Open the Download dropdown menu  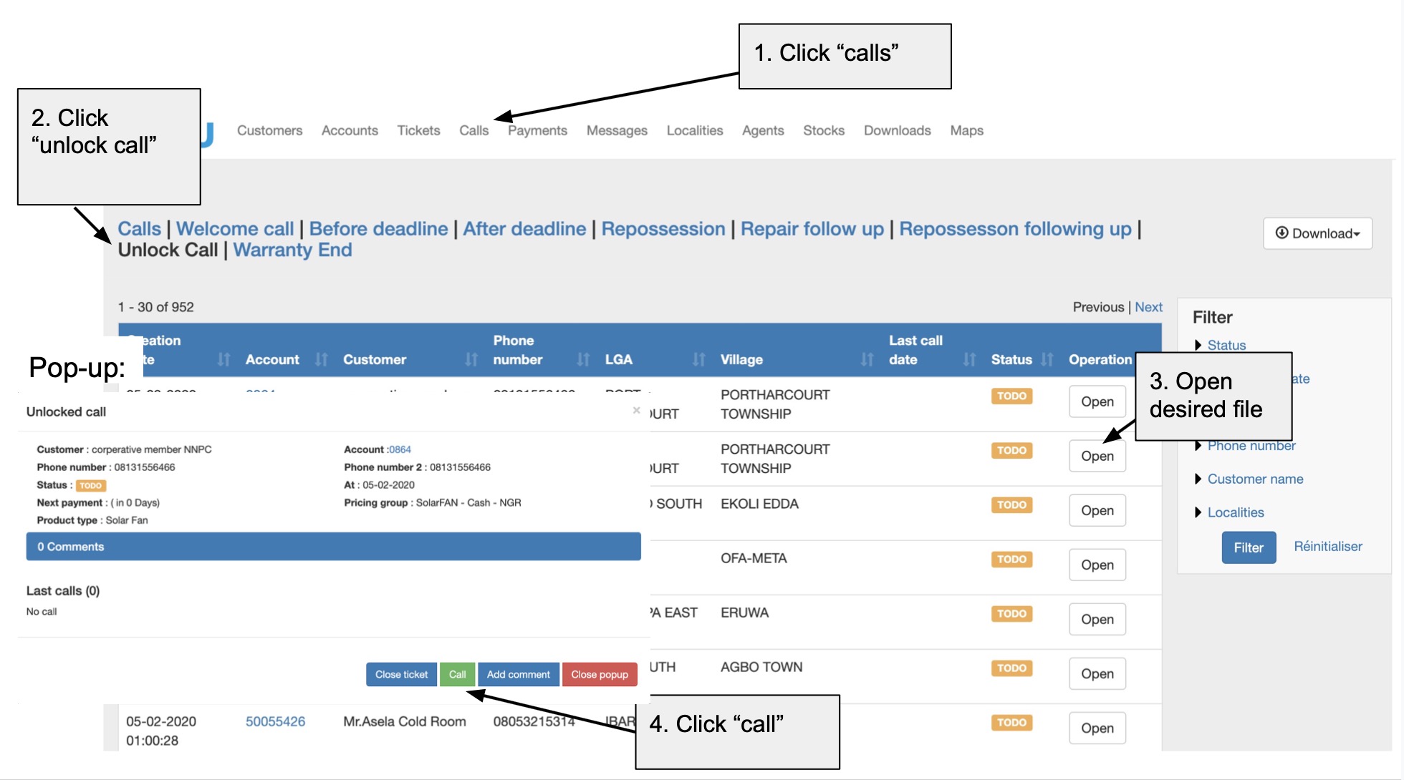coord(1317,233)
